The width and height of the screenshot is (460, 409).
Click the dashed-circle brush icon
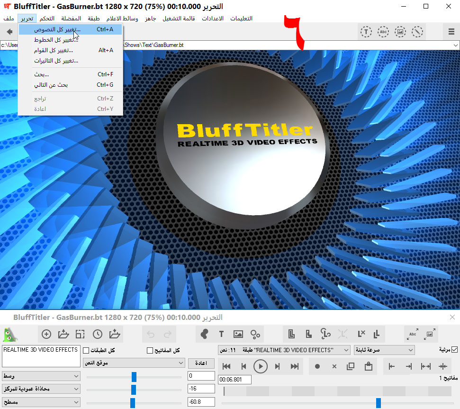click(x=417, y=32)
